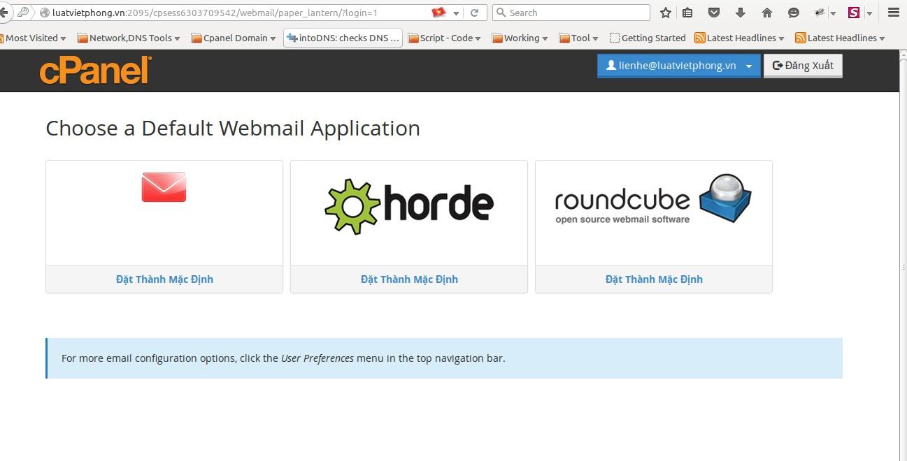This screenshot has width=907, height=461.
Task: Open the Downloads arrow icon
Action: coord(741,13)
